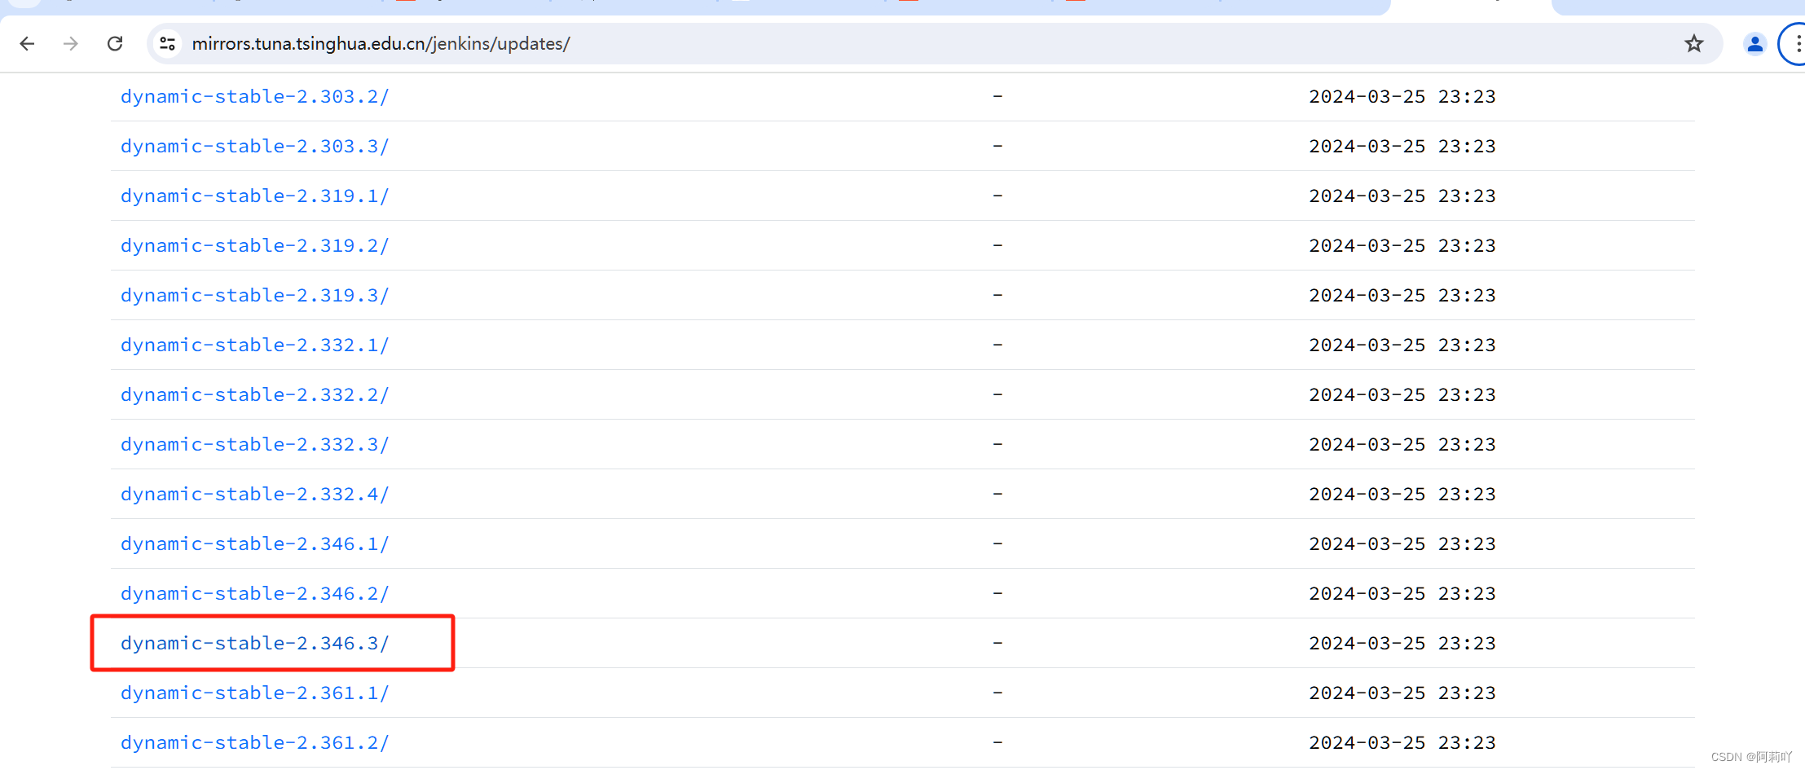Open dynamic-stable-2.319.3/ folder link
The image size is (1805, 770).
coord(255,295)
